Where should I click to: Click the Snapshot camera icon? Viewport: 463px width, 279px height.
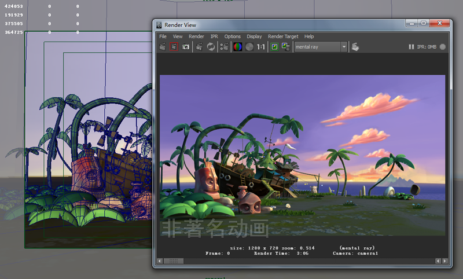point(185,47)
